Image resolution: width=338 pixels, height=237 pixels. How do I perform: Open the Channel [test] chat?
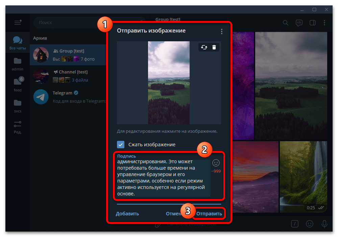click(68, 76)
